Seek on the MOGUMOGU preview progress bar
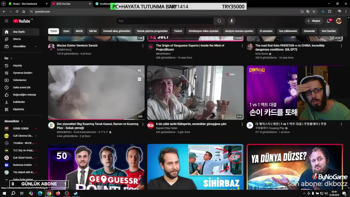Viewport: 350px width, 197px height. point(96,119)
